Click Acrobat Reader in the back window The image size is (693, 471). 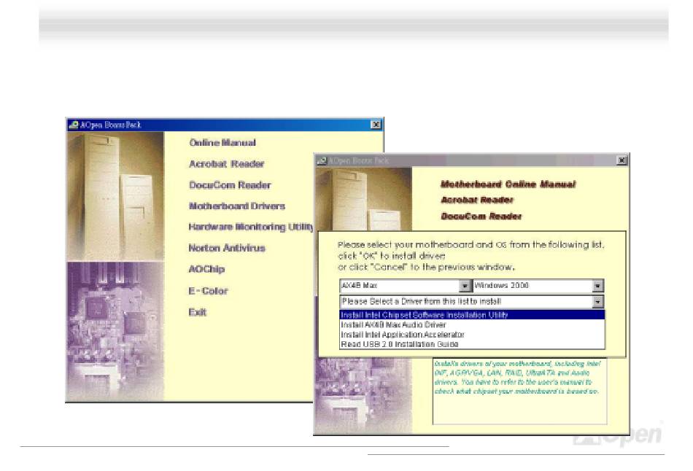(226, 164)
